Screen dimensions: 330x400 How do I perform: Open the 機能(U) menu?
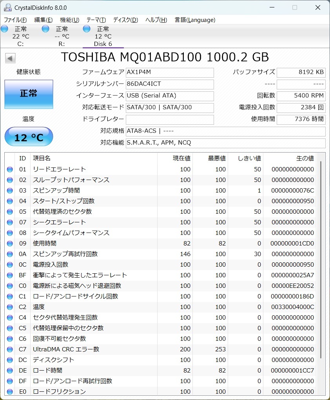coord(70,20)
